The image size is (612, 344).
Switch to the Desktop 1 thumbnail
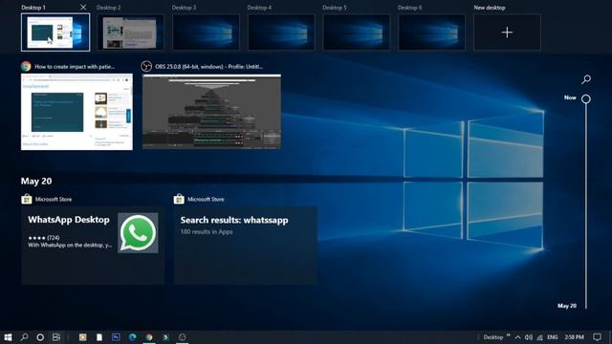pos(55,32)
